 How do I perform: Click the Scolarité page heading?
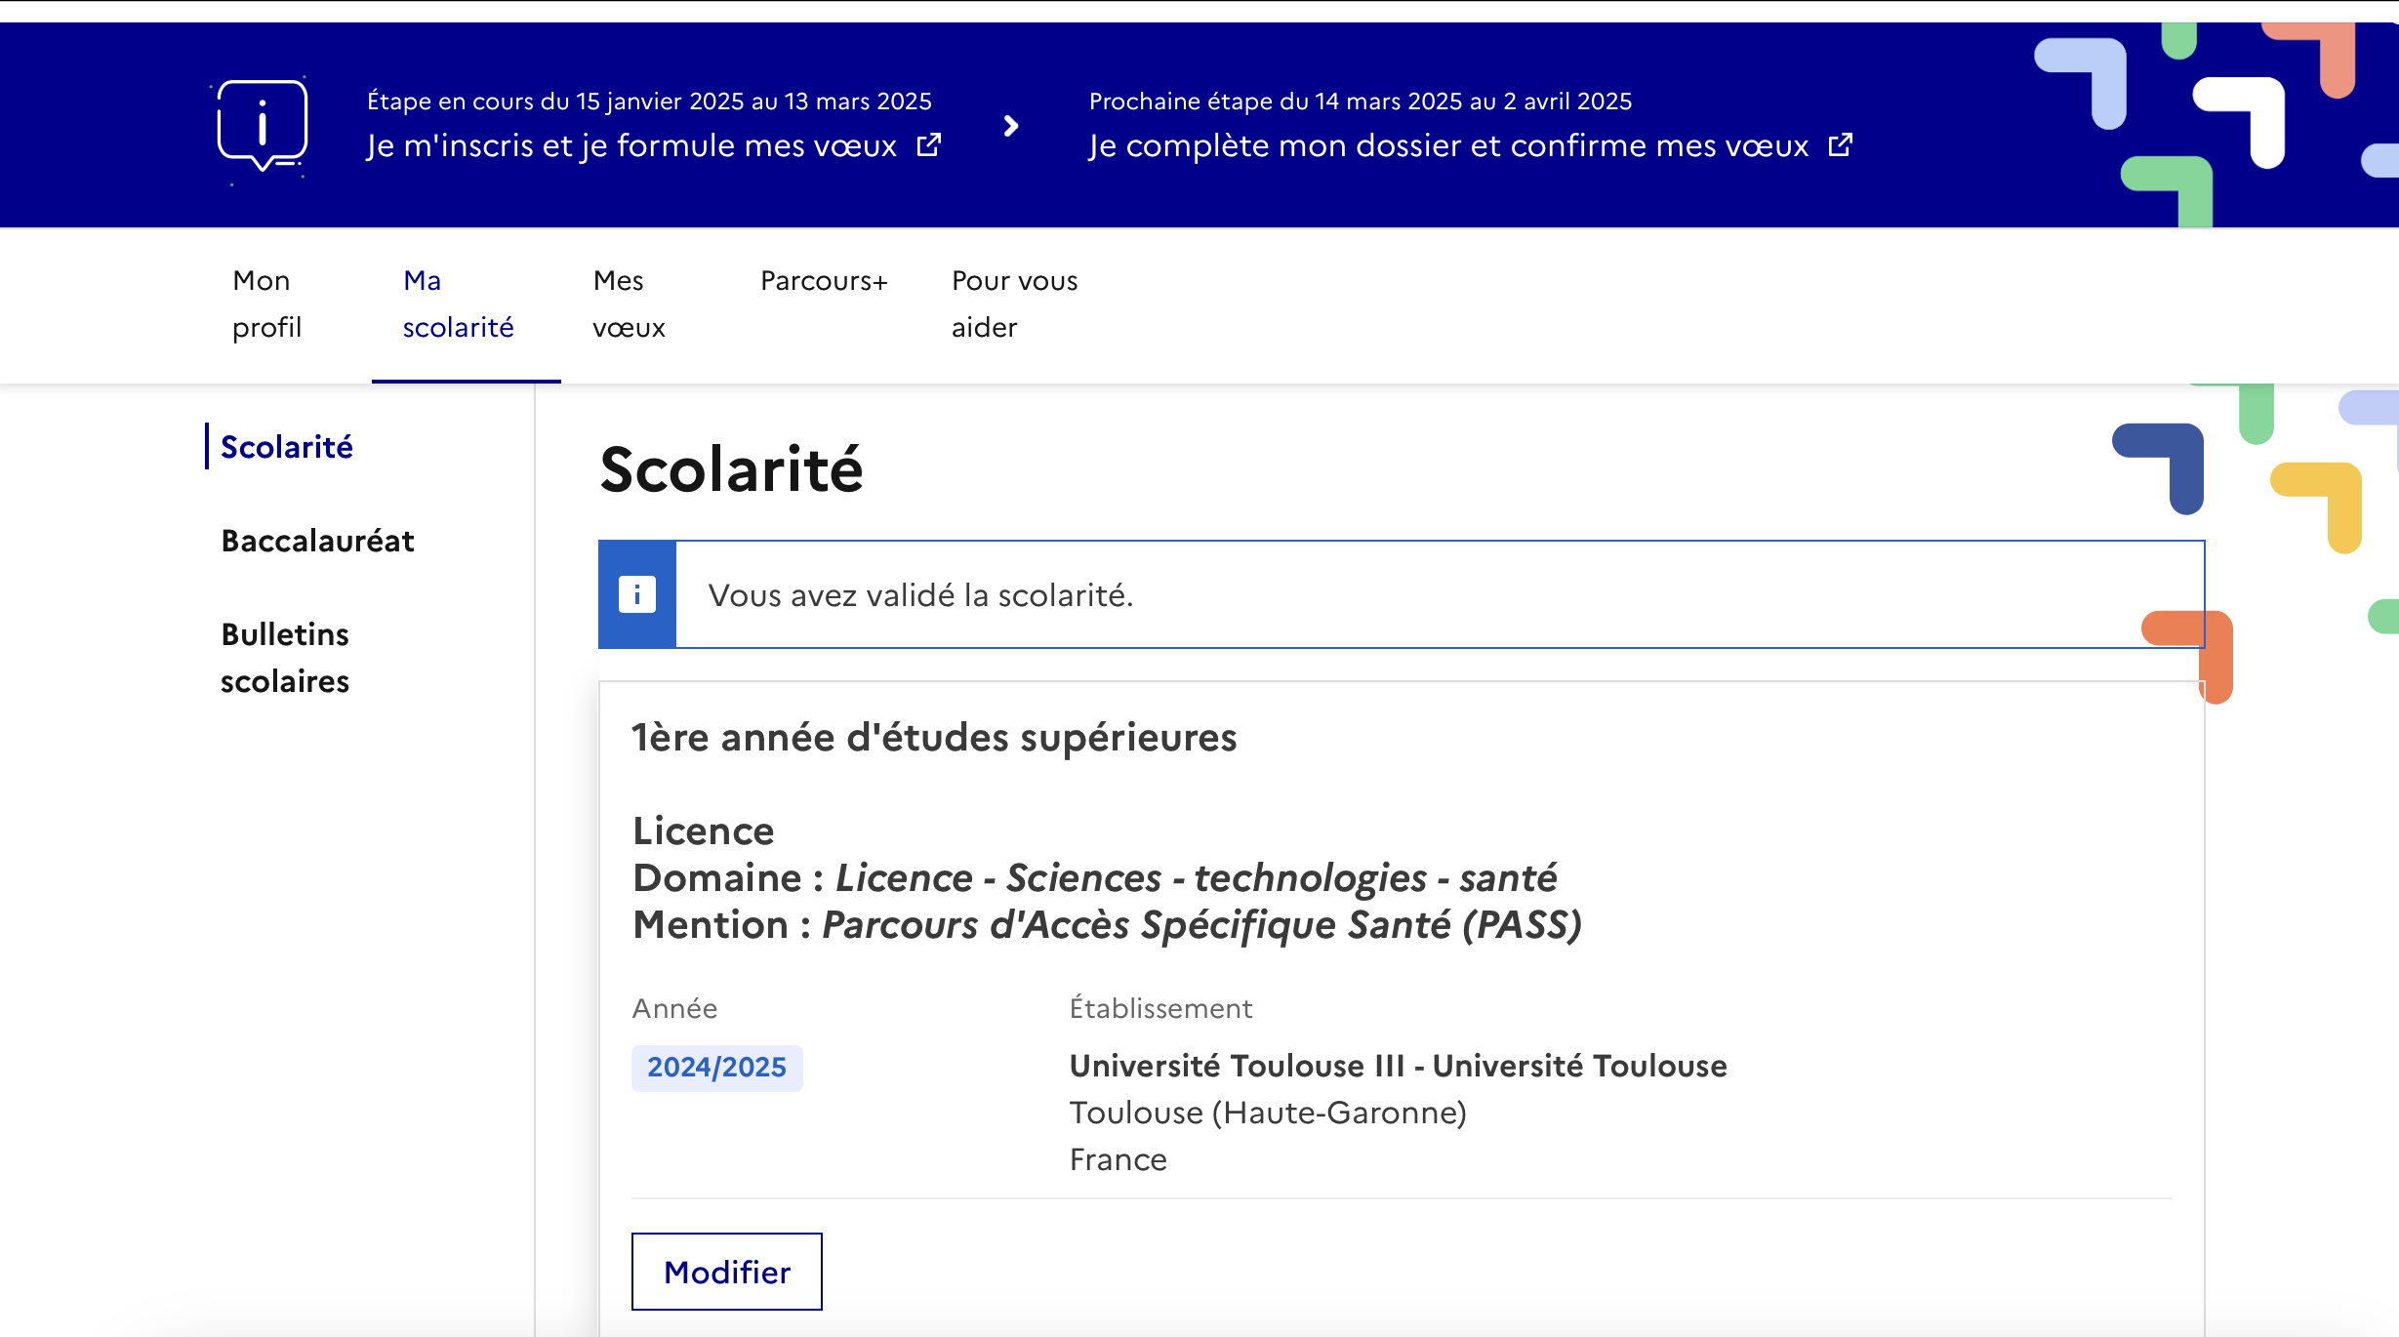coord(731,469)
